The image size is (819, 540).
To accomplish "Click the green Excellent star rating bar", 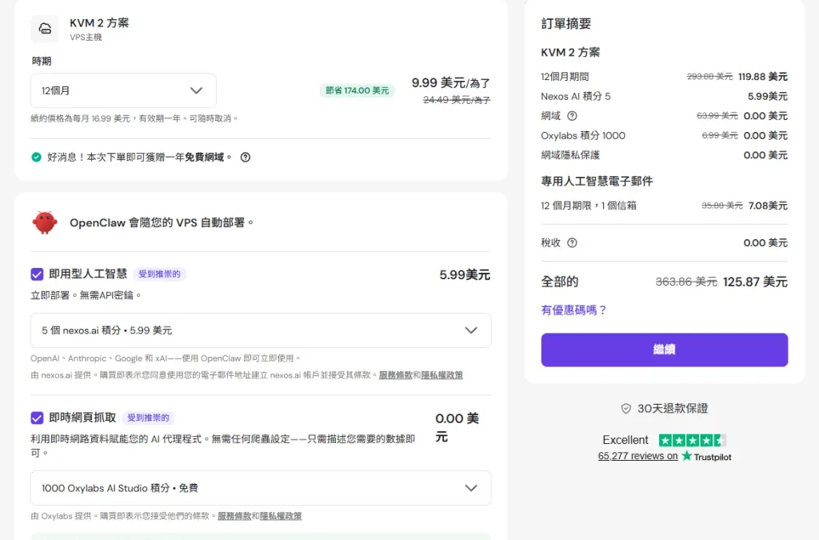I will (693, 440).
